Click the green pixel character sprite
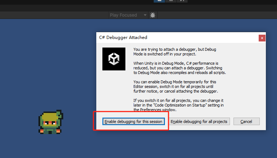The height and width of the screenshot is (158, 277). click(x=50, y=123)
